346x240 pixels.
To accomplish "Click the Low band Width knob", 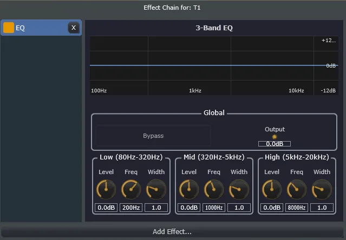I will pos(156,189).
